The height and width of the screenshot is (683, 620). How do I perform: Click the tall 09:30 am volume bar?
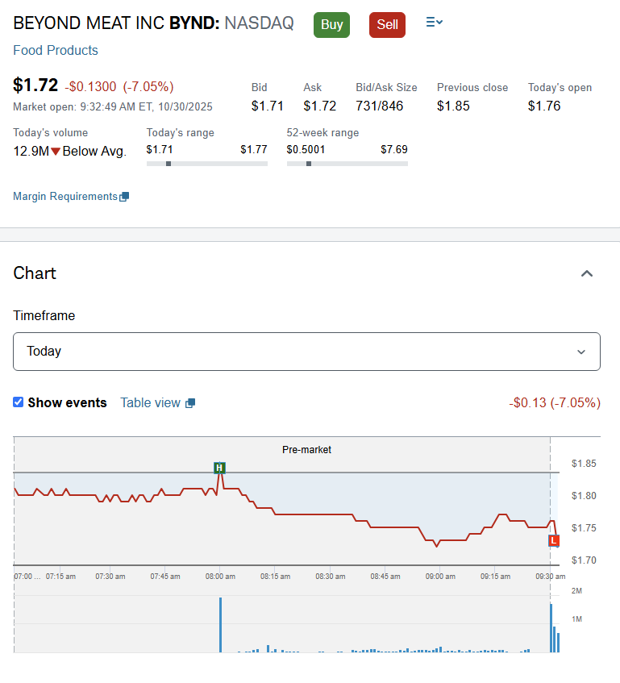(551, 628)
